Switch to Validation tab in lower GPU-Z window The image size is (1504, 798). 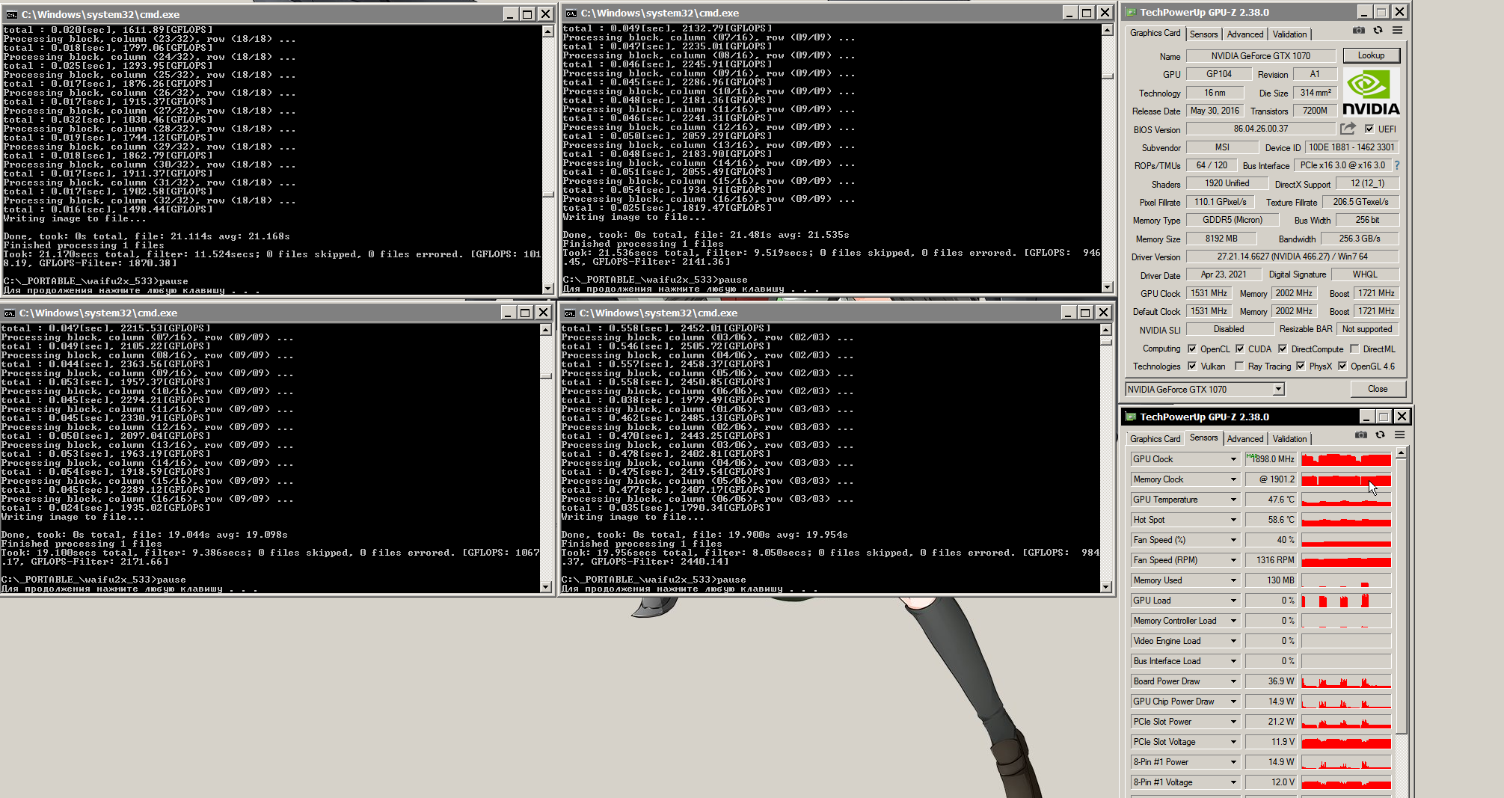pyautogui.click(x=1290, y=439)
